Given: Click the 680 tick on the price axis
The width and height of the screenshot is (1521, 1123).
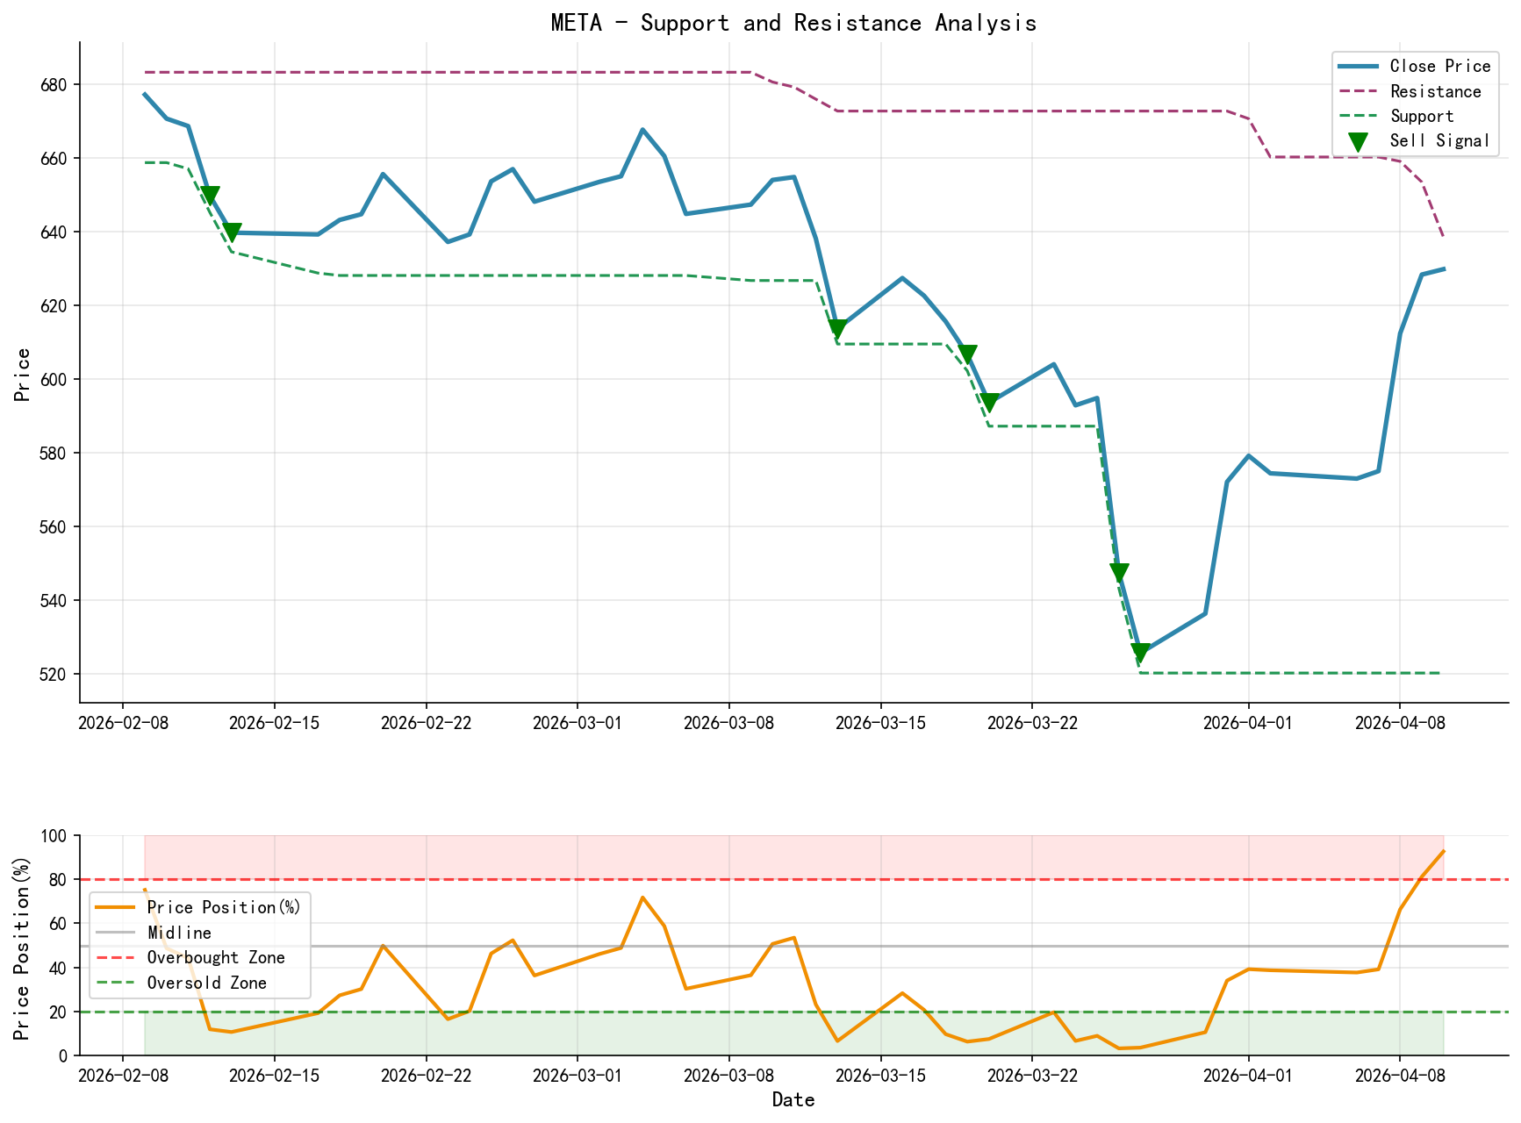Looking at the screenshot, I should (x=54, y=85).
